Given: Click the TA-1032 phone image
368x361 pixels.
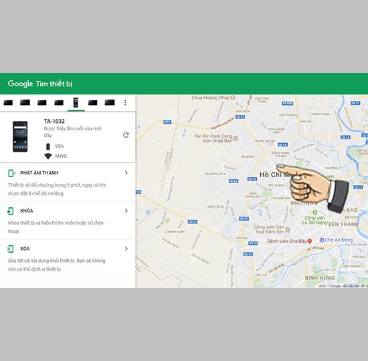Looking at the screenshot, I should click(20, 136).
